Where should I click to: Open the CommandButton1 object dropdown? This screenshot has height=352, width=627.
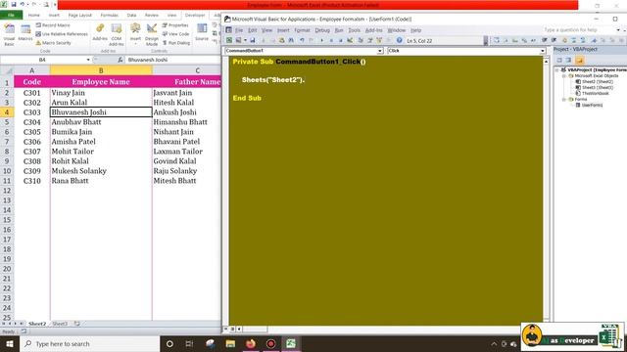pyautogui.click(x=380, y=51)
